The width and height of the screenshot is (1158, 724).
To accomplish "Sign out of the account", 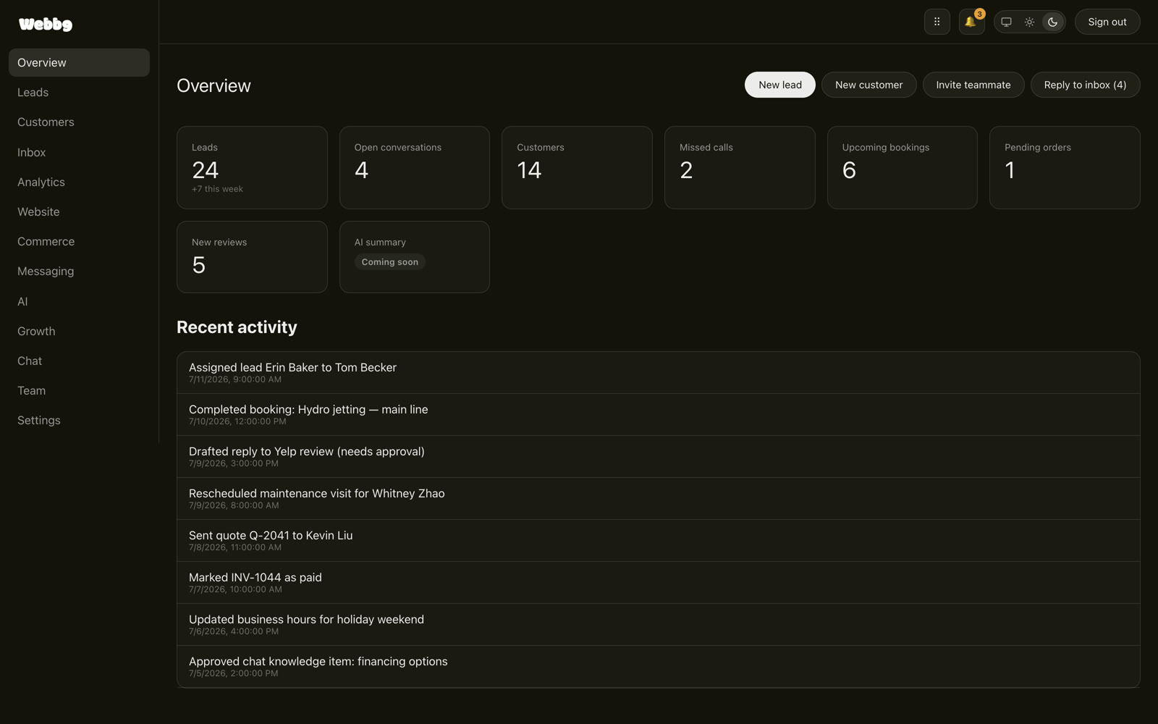I will tap(1107, 22).
